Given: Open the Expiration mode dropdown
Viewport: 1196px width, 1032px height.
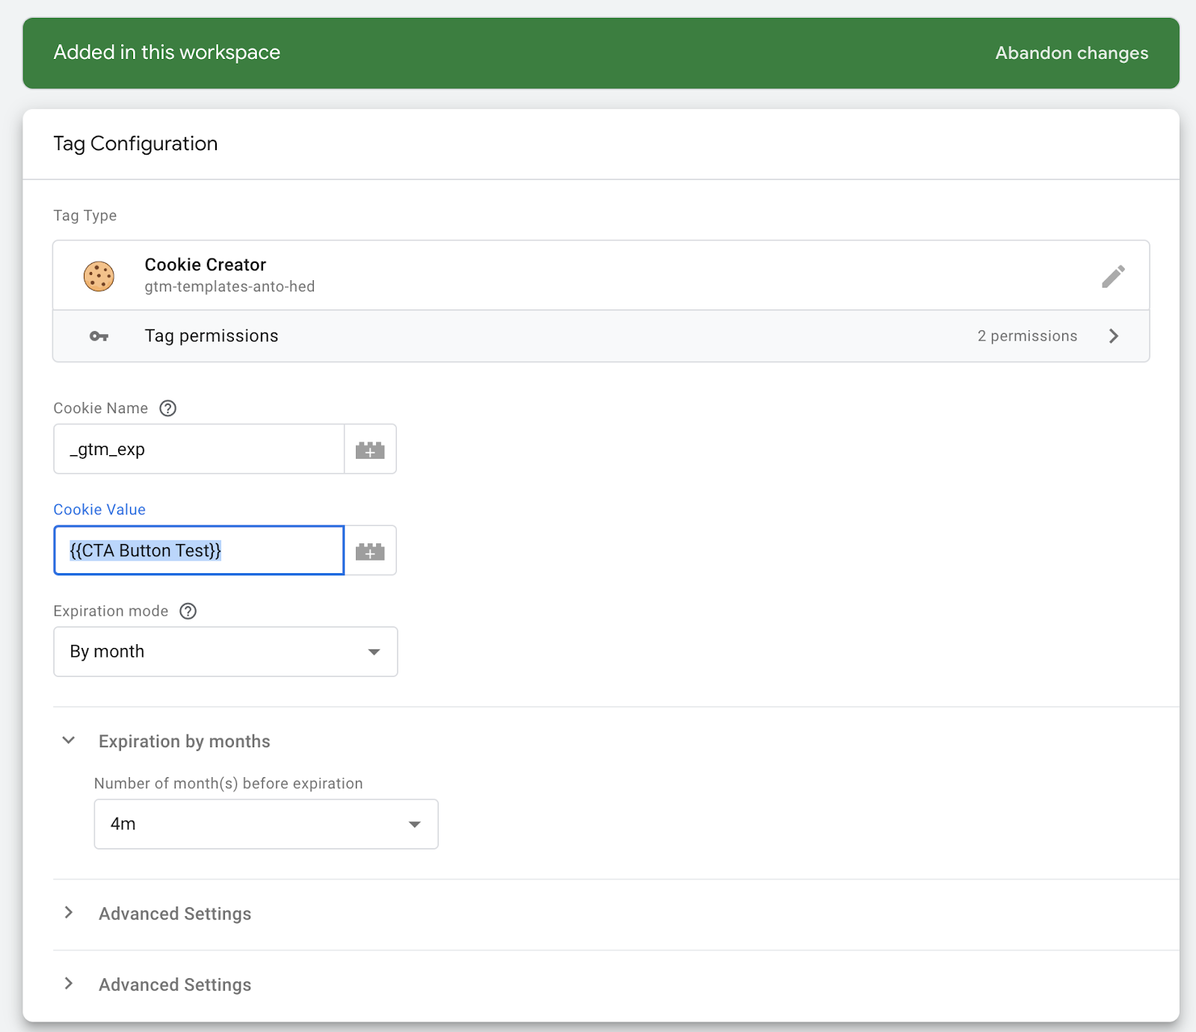Looking at the screenshot, I should coord(225,652).
